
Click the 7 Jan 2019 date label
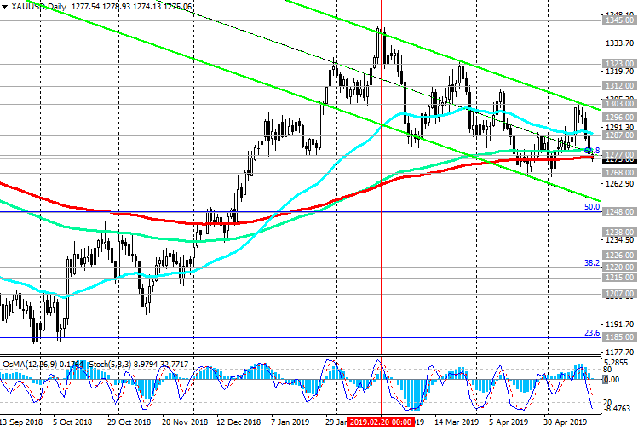(x=290, y=422)
